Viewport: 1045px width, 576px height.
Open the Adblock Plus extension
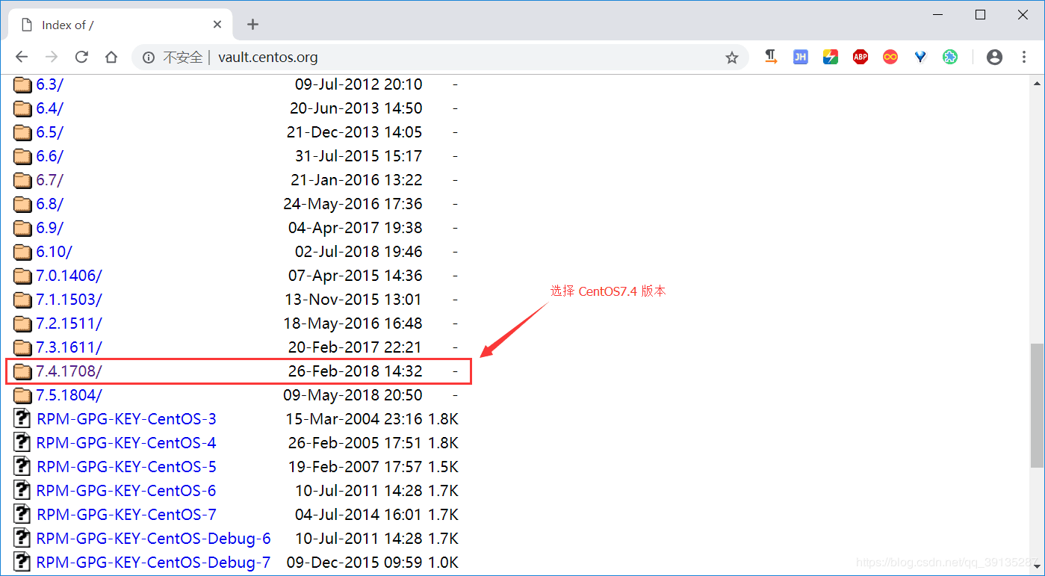tap(861, 57)
